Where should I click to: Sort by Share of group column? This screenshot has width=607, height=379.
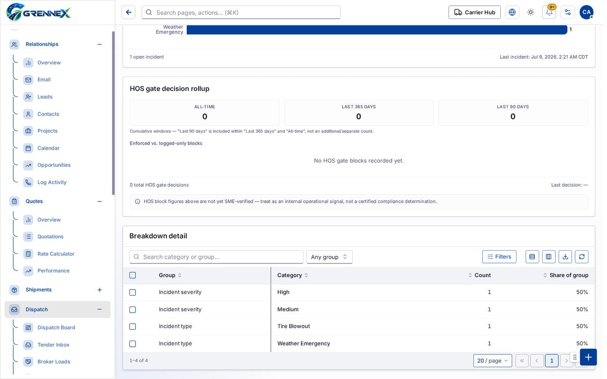click(566, 275)
